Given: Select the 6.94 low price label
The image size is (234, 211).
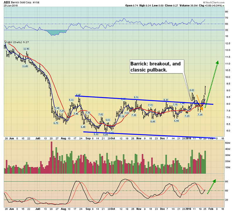Looking at the screenshot, I should [x=176, y=121].
